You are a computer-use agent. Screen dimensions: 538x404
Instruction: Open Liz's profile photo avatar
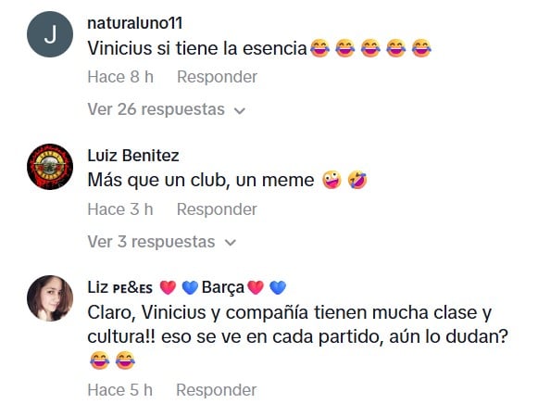(50, 298)
